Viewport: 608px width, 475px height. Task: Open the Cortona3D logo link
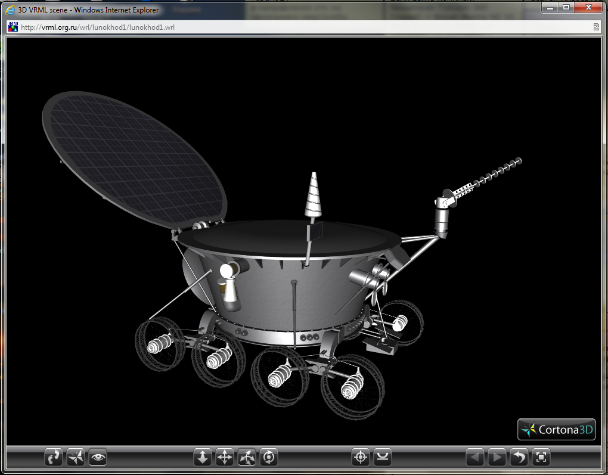coord(557,429)
